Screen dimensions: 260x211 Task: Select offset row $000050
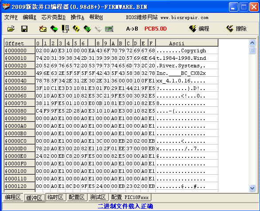pyautogui.click(x=19, y=88)
